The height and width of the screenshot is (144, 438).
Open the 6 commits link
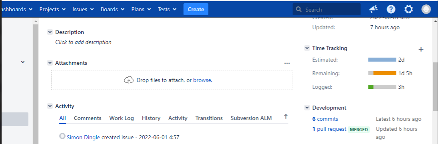point(325,119)
